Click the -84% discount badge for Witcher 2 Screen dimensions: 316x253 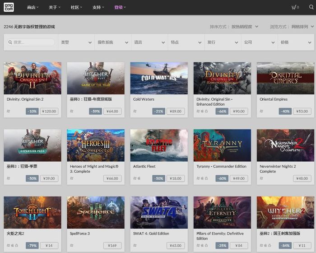coord(285,245)
